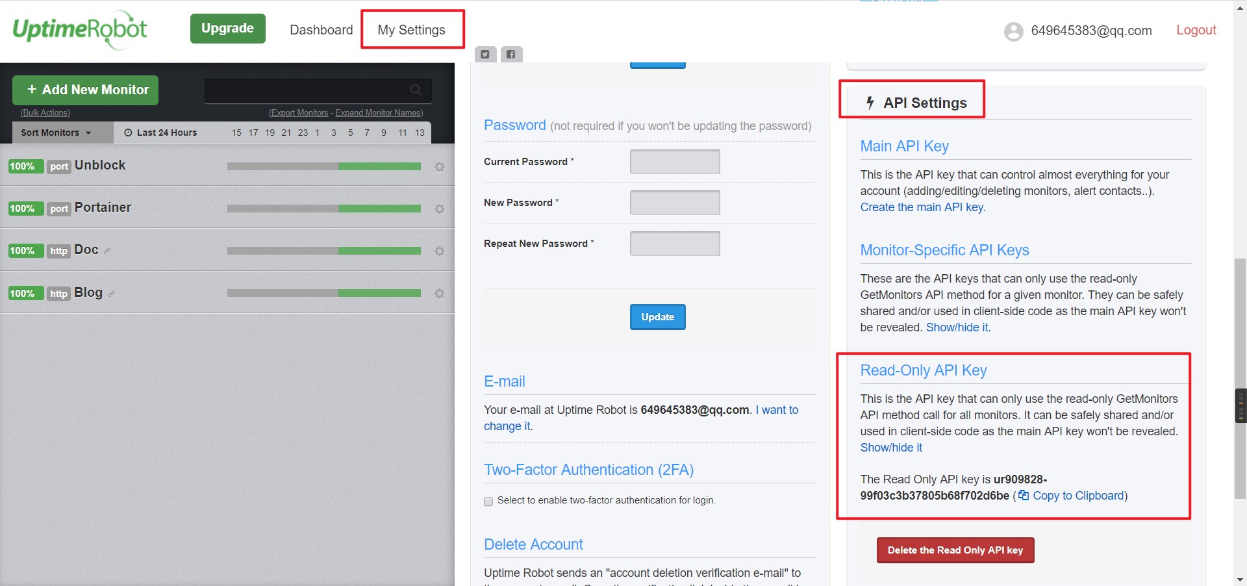Click the Two-Factor Authentication (2FA) heading
The image size is (1247, 586).
pos(589,470)
